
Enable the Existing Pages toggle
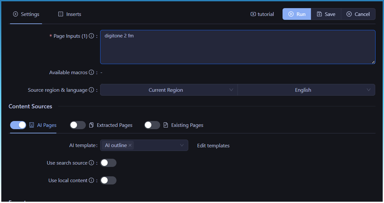click(152, 125)
